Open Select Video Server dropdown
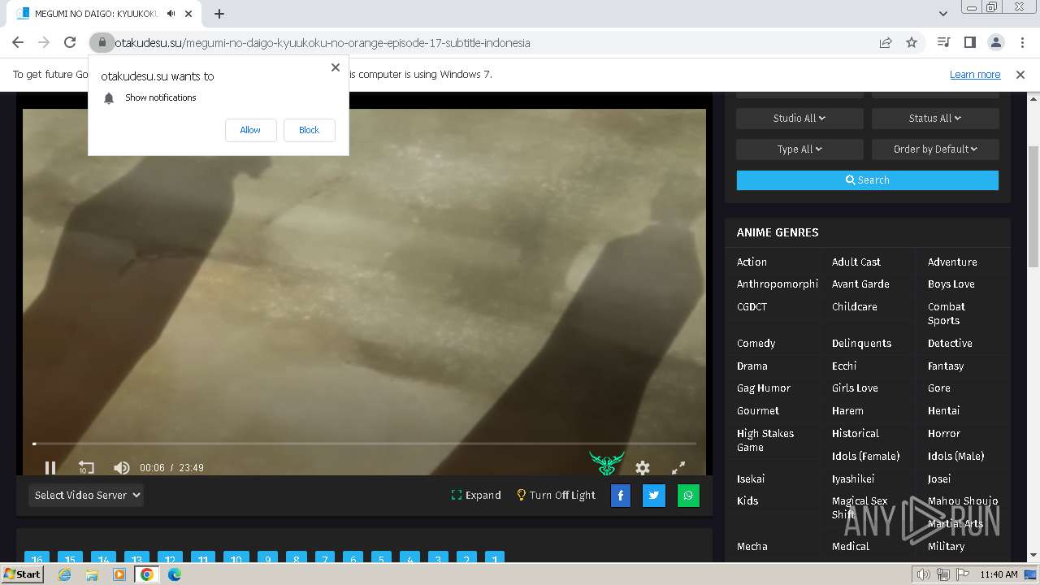This screenshot has height=585, width=1040. coord(86,495)
